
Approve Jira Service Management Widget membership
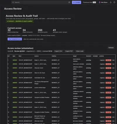pos(102,83)
